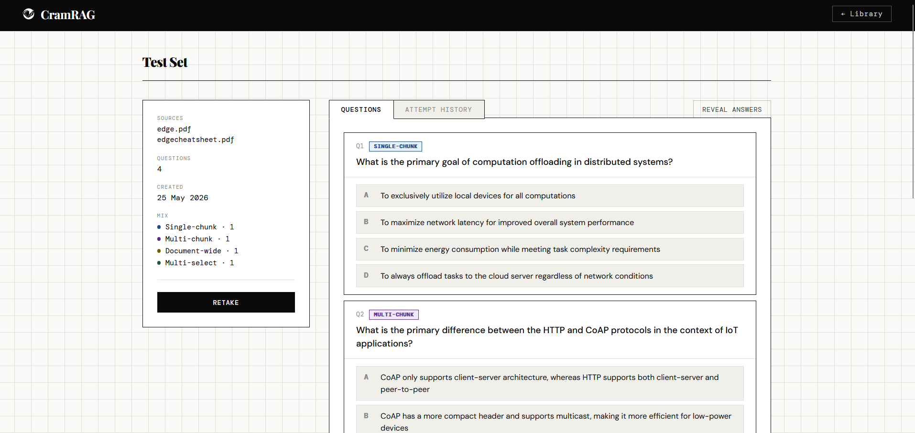
Task: Reveal the answers
Action: click(x=732, y=109)
